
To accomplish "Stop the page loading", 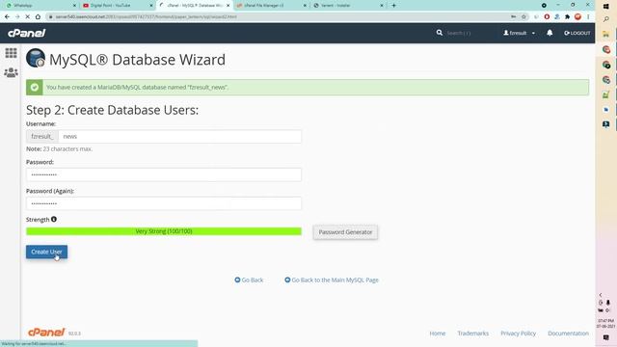I will 28,16.
